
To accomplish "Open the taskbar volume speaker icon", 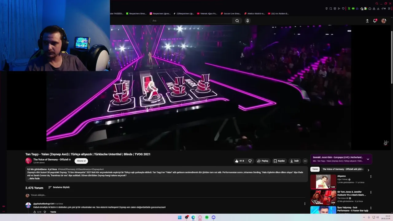I will click(x=378, y=217).
